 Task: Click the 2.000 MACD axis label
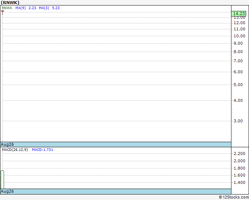coord(239,161)
